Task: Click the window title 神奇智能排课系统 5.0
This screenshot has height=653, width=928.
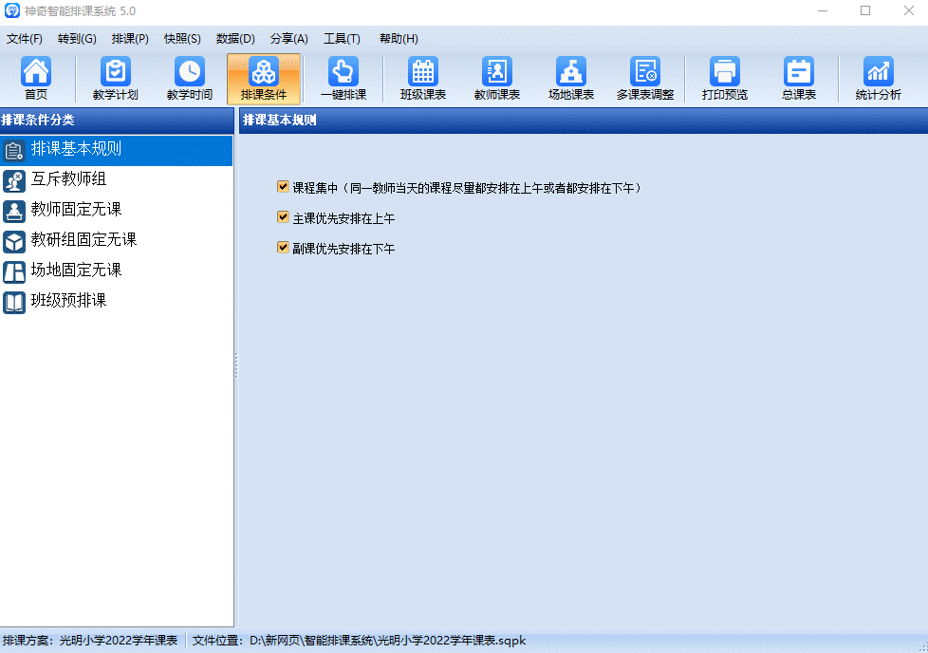Action: pyautogui.click(x=80, y=11)
